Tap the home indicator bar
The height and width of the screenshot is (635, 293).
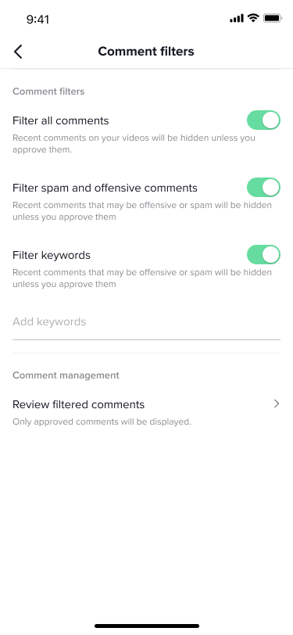coord(147,626)
